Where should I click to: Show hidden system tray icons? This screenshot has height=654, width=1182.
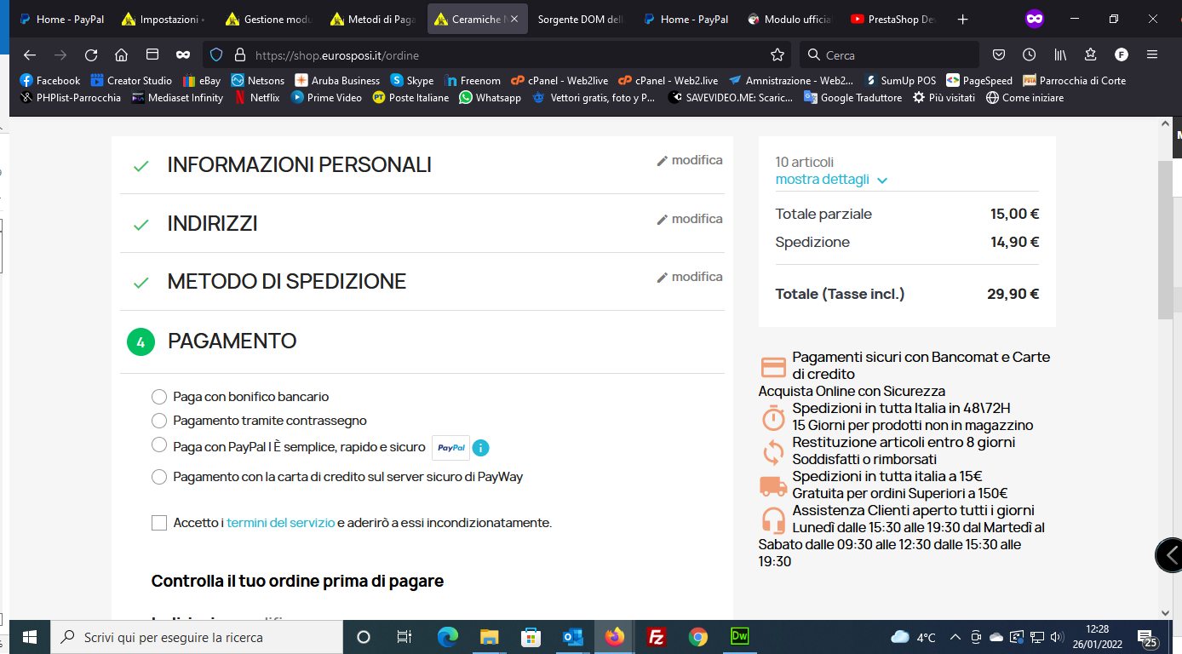tap(955, 637)
